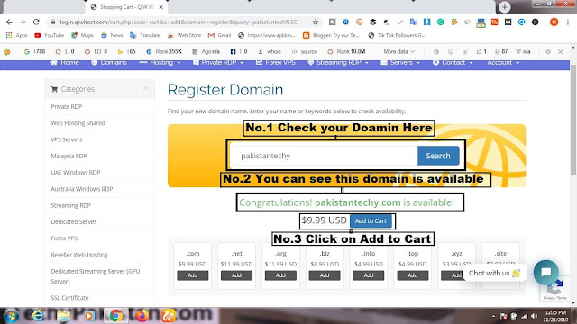Open Internet Explorer from taskbar
Screen dimensions: 577x324
pyautogui.click(x=38, y=316)
